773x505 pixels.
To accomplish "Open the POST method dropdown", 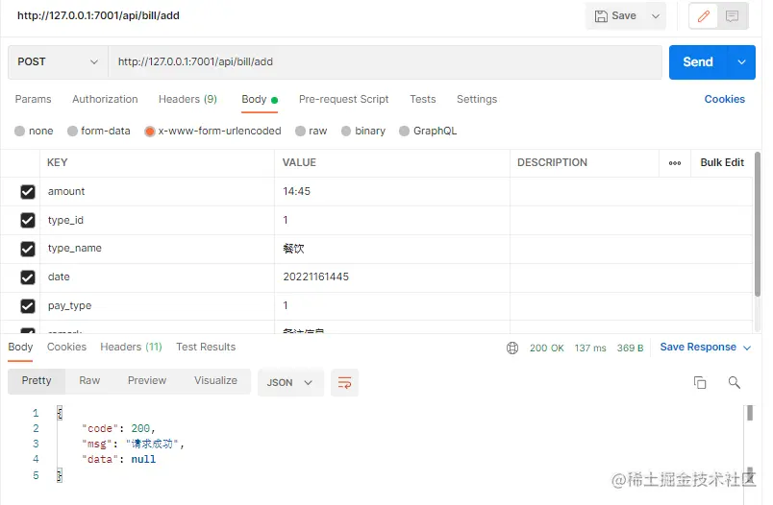I will [x=58, y=62].
